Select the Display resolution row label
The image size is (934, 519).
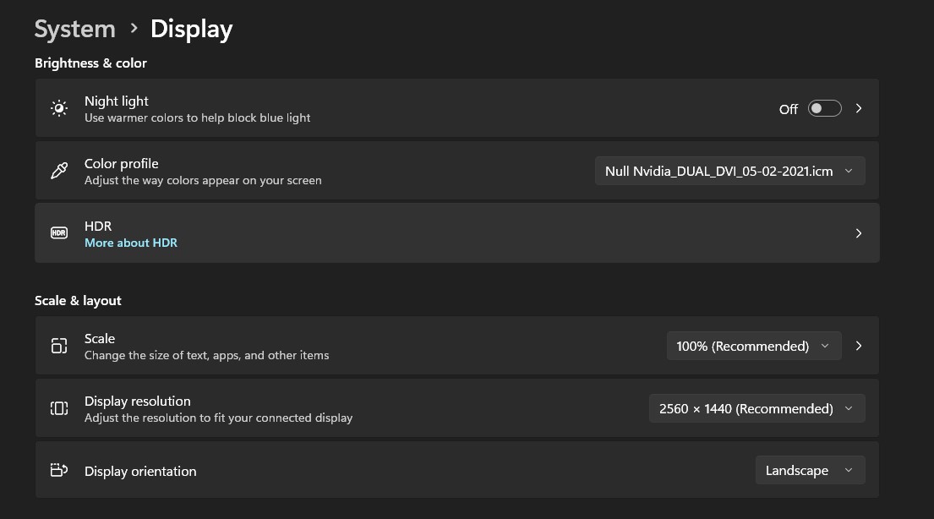click(138, 401)
